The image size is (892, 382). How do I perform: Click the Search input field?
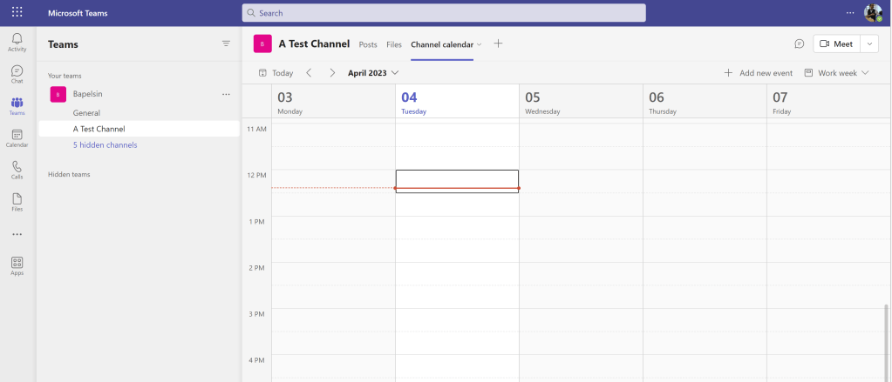tap(443, 13)
